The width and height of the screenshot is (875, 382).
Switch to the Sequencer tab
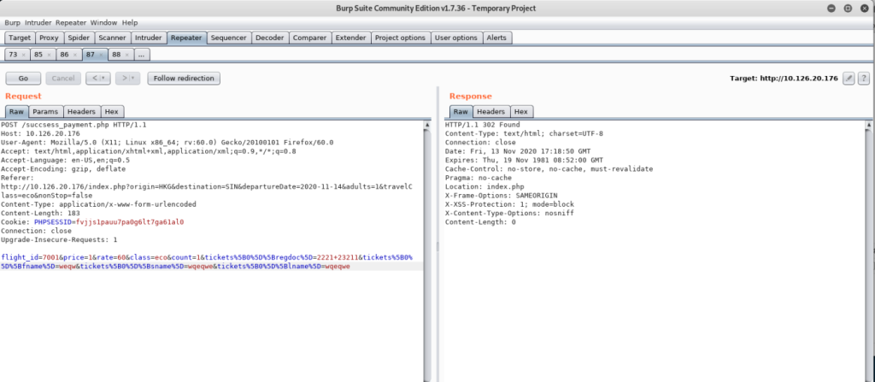click(x=229, y=38)
